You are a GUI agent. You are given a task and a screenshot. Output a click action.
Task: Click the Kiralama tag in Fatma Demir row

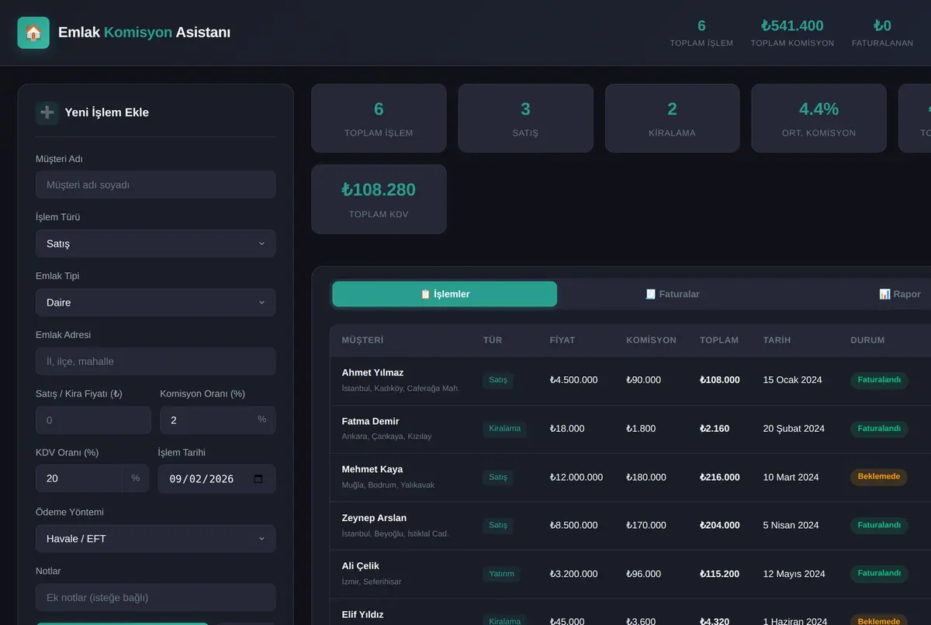tap(505, 429)
